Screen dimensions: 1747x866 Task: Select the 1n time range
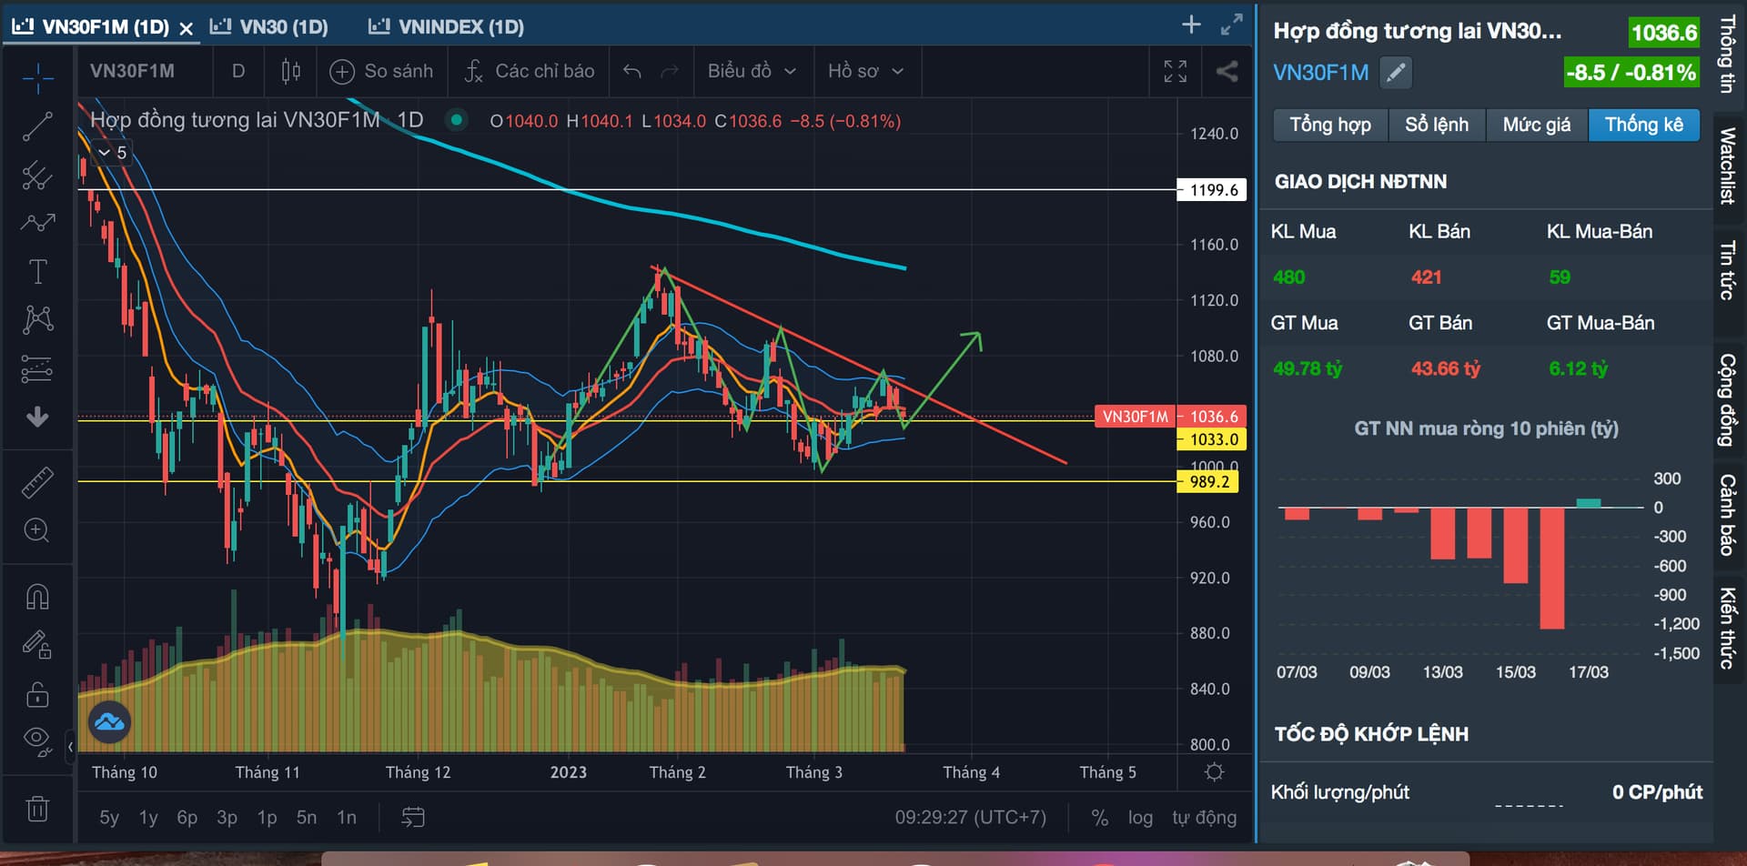point(347,818)
